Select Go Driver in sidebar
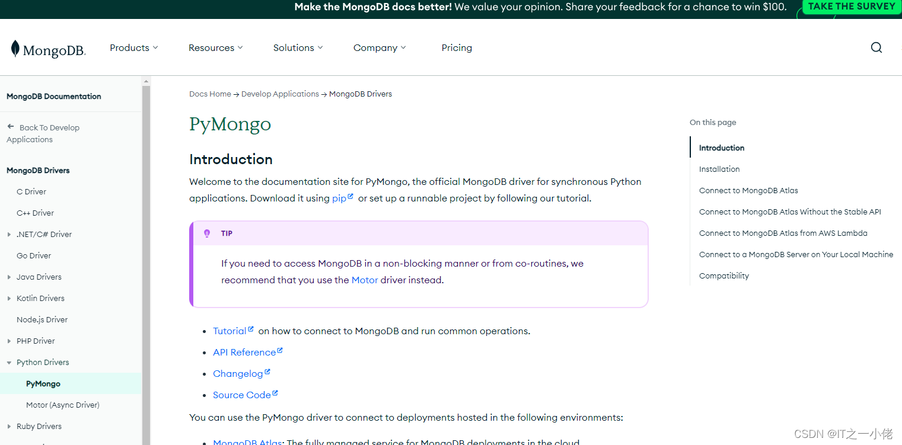This screenshot has height=445, width=902. click(34, 255)
